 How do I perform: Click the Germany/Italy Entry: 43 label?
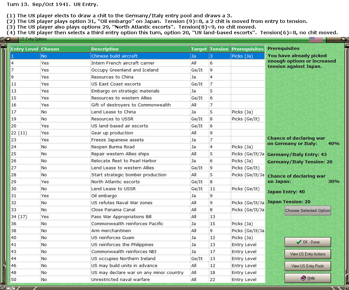tap(297, 154)
